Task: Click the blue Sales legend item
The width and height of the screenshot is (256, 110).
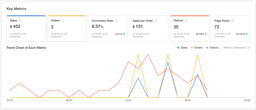Action: click(182, 48)
